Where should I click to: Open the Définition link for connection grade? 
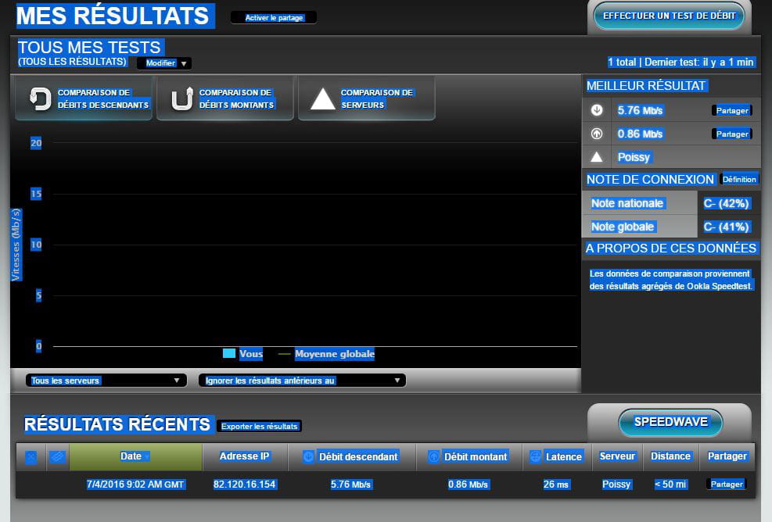[739, 179]
